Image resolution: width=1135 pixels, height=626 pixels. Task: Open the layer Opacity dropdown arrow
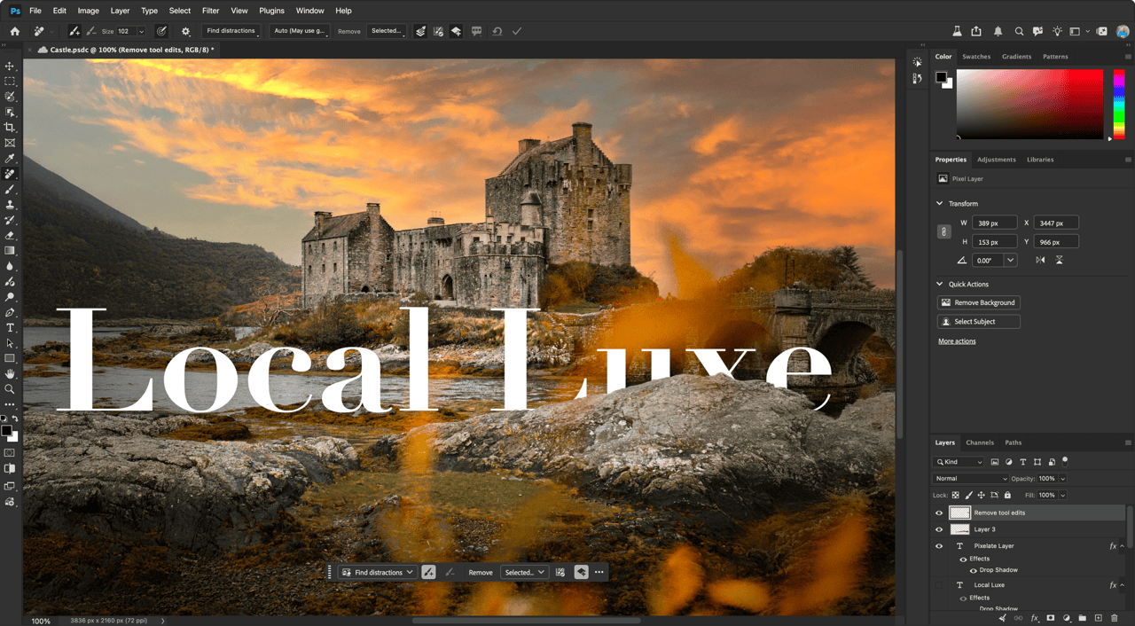(x=1062, y=479)
